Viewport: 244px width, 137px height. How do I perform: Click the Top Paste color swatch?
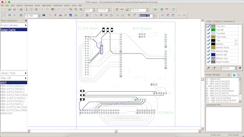pos(213,37)
